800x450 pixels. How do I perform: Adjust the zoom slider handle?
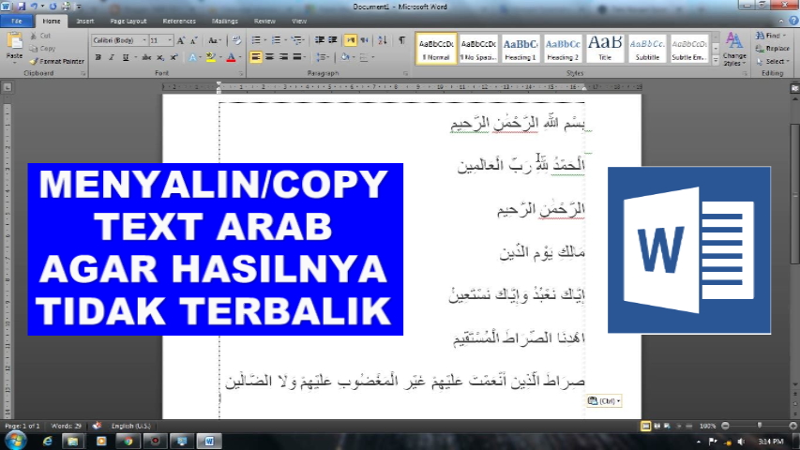(x=759, y=426)
